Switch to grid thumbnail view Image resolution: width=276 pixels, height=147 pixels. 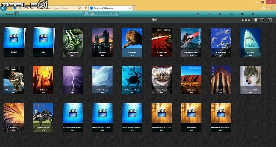click(x=256, y=20)
